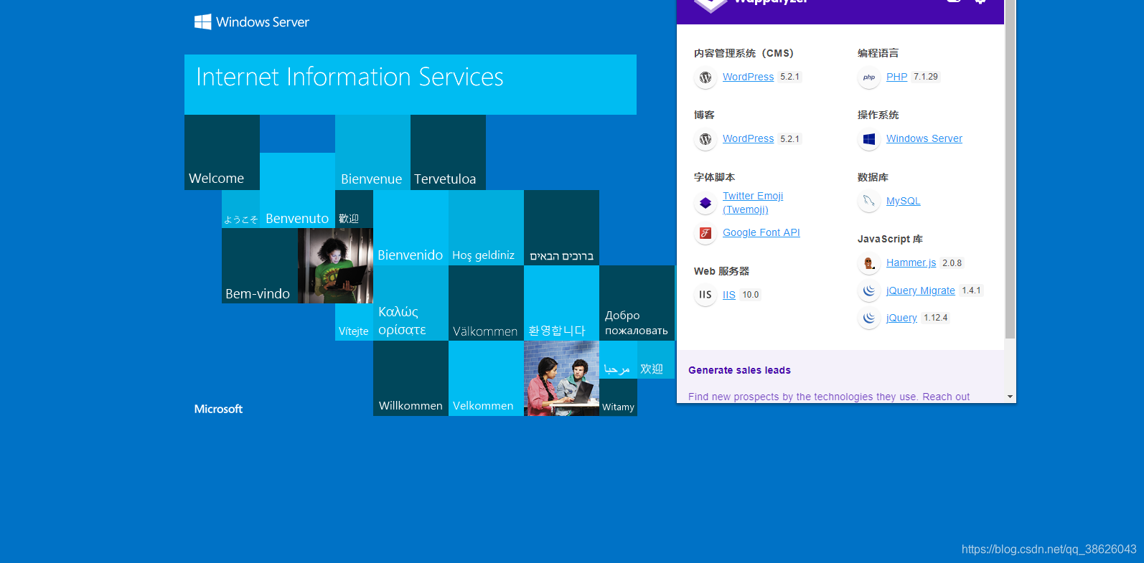Click the PHP 7.1.29 version badge

pos(926,77)
